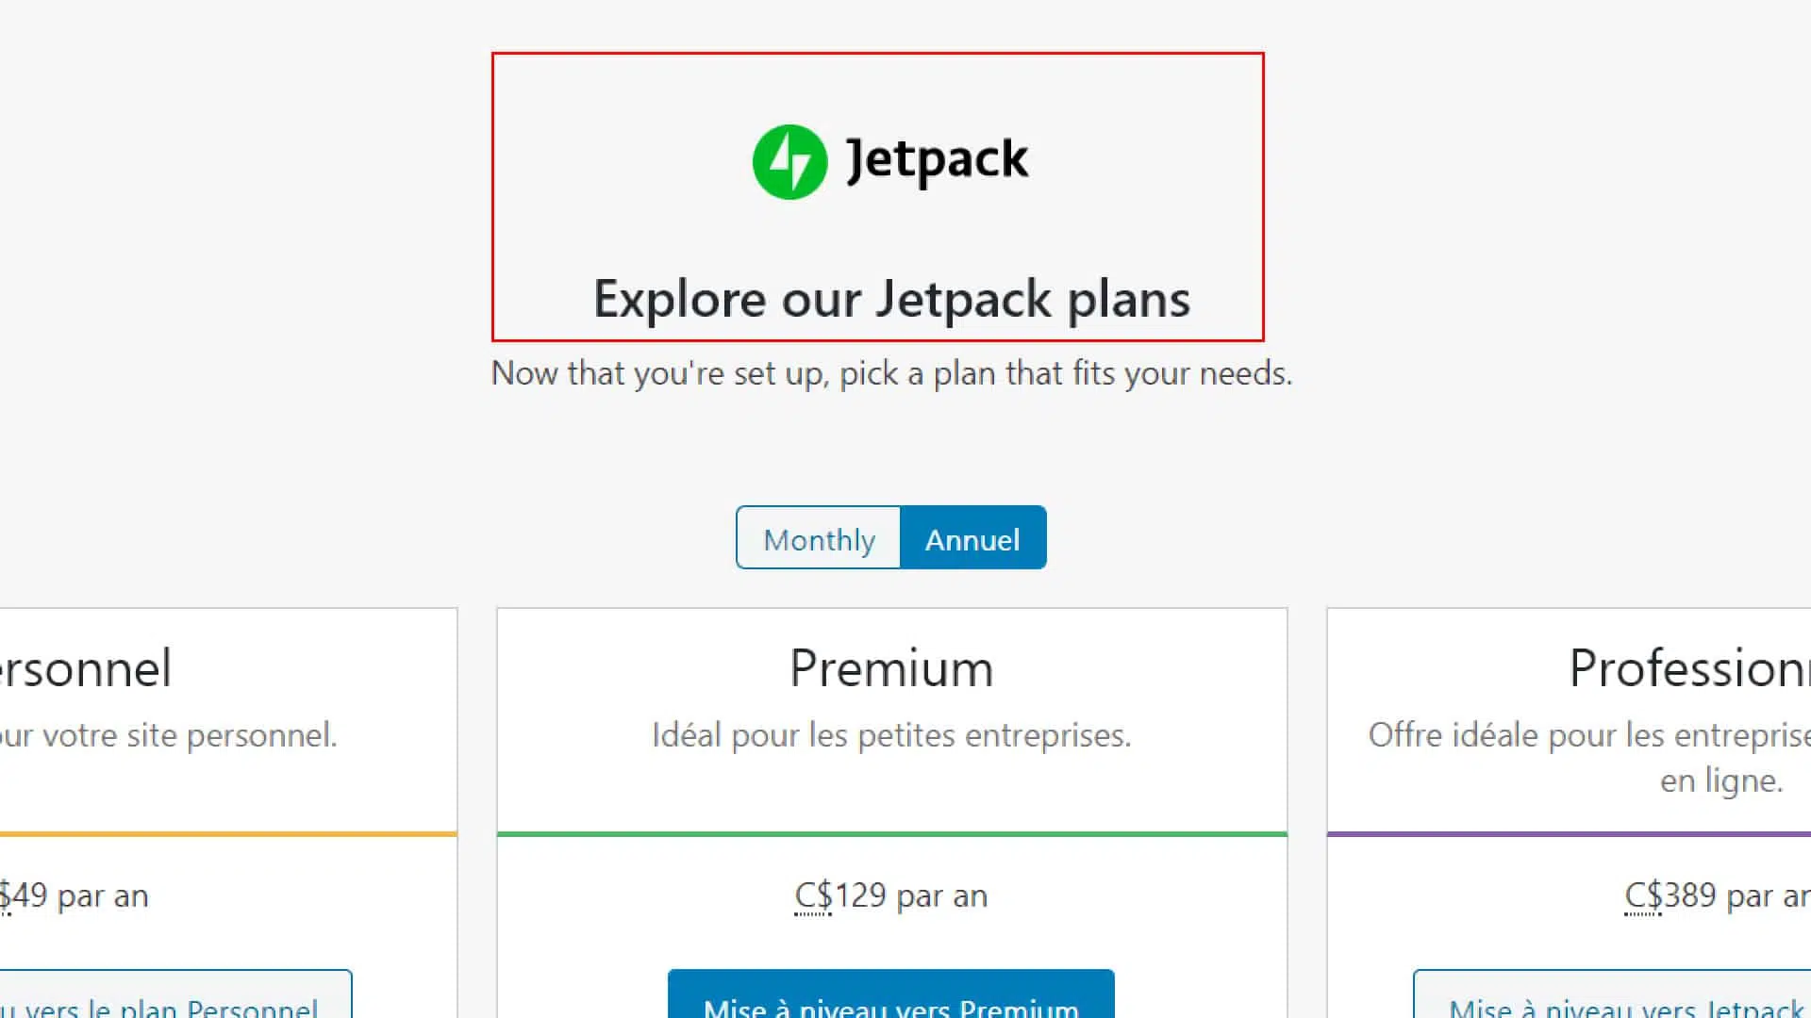Click 'Idéal pour les petites entreprises' description
The width and height of the screenshot is (1811, 1018).
tap(891, 735)
